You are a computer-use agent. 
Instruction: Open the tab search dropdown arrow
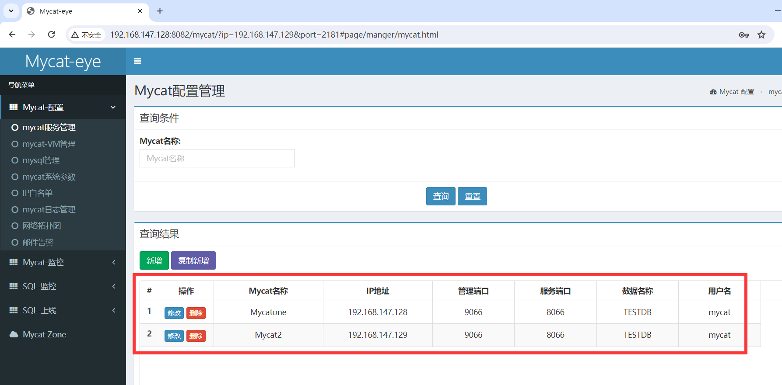click(x=11, y=11)
